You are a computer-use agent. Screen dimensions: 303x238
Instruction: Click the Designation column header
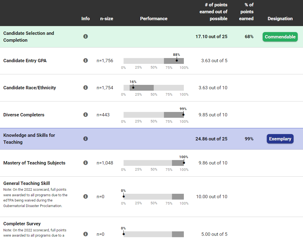point(280,19)
